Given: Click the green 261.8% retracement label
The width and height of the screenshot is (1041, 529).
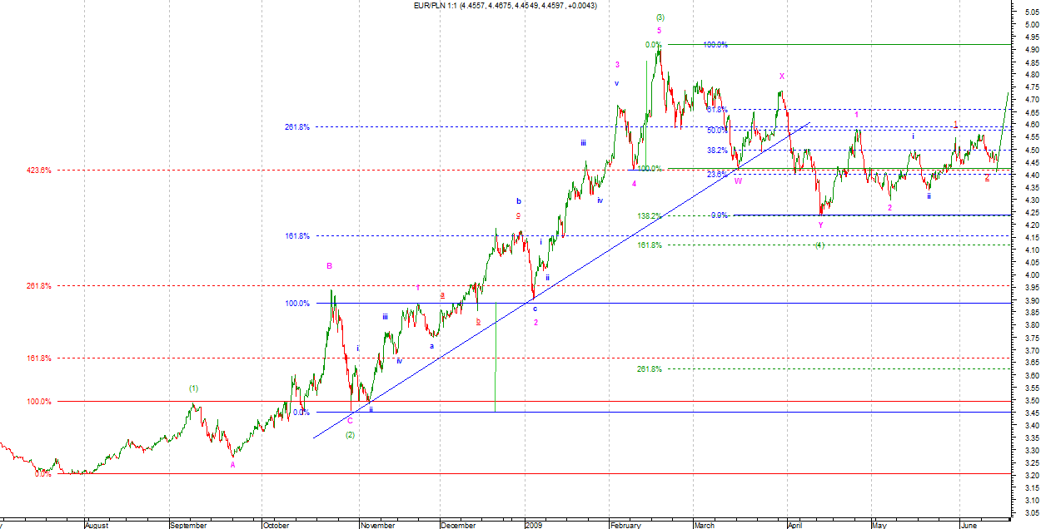Looking at the screenshot, I should (649, 368).
